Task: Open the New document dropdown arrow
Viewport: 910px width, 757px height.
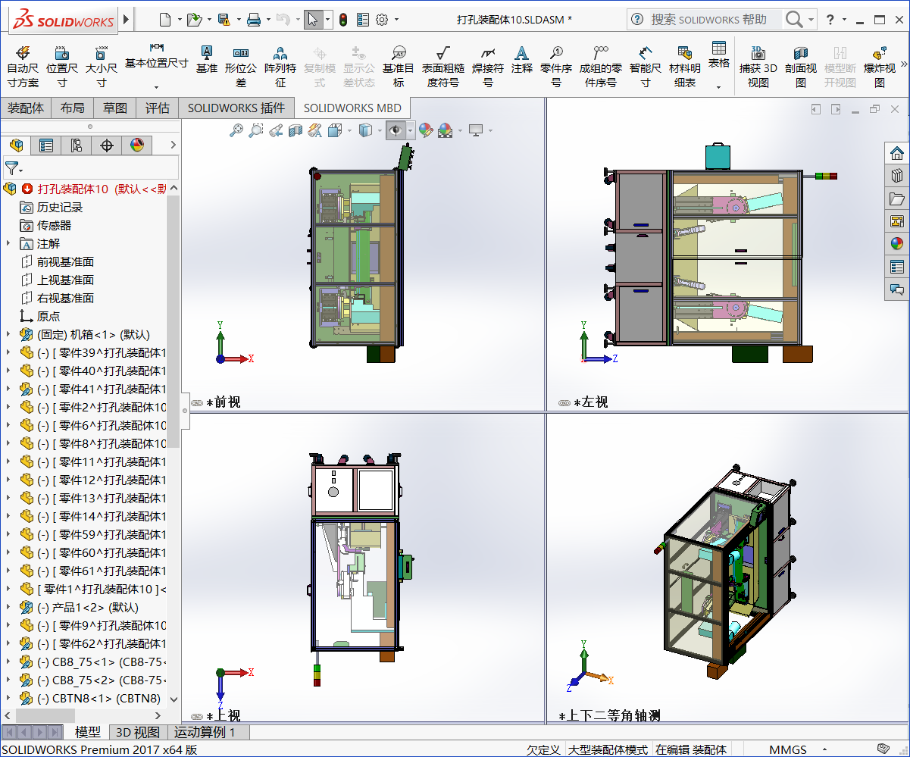Action: click(x=180, y=20)
